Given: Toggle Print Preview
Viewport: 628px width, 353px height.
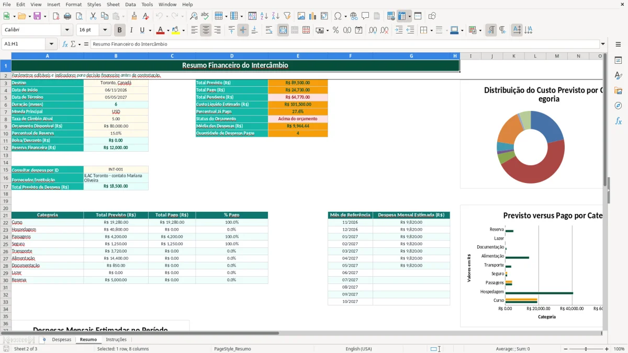Looking at the screenshot, I should pyautogui.click(x=80, y=16).
